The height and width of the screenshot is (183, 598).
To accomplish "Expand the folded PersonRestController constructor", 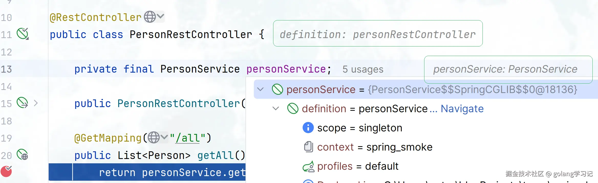I will click(x=36, y=103).
